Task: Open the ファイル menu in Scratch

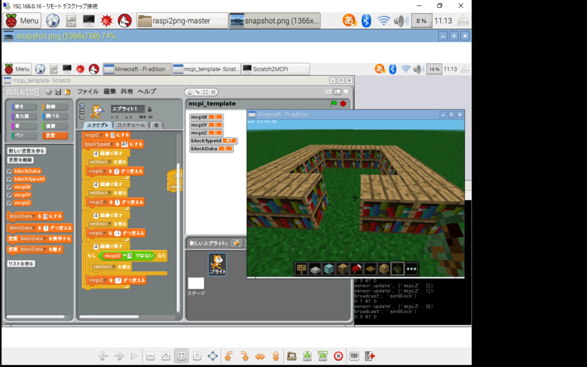Action: (x=88, y=91)
